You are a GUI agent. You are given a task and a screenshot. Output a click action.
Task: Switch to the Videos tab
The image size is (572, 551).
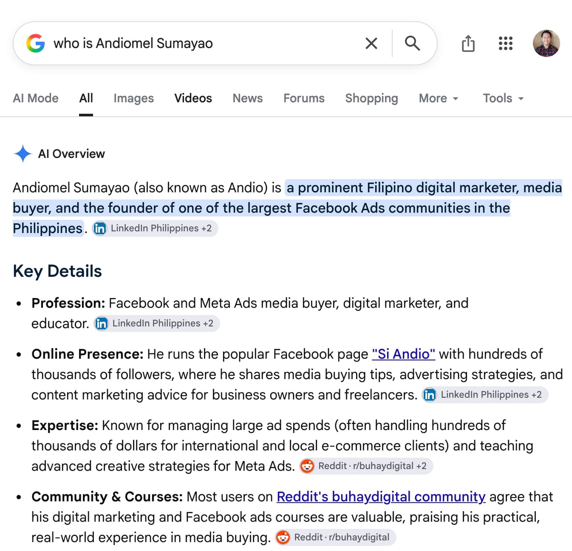[193, 98]
